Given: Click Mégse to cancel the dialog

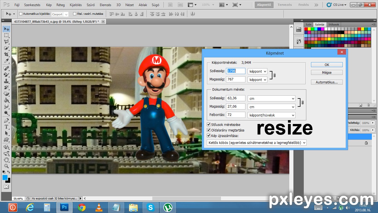Looking at the screenshot, I should [x=327, y=72].
